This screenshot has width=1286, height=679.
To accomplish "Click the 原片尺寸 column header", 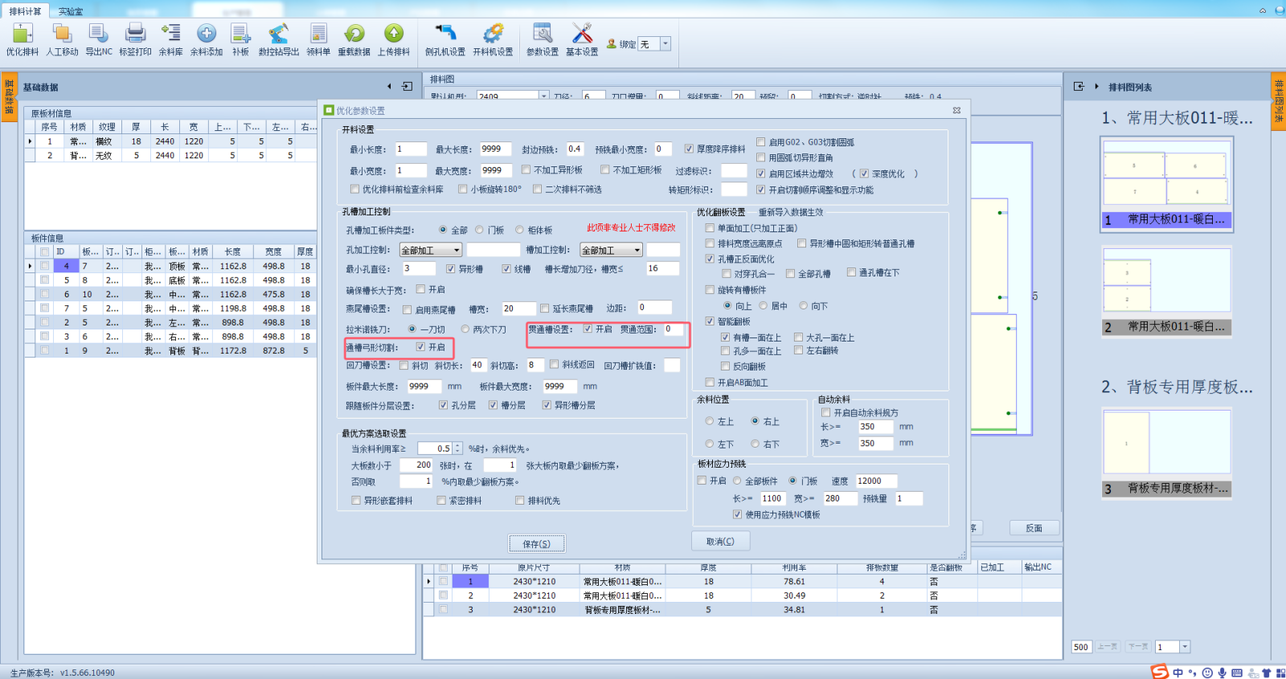I will coord(535,567).
